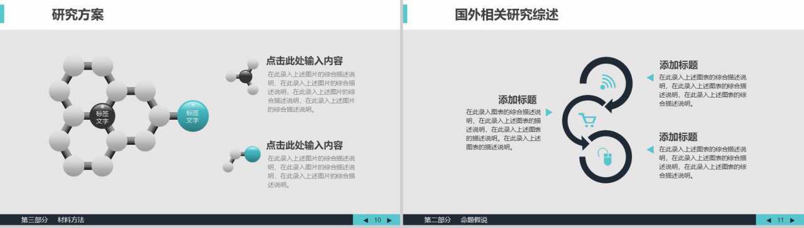Select the lower right 添加标题 heading
This screenshot has height=228, width=804.
coord(678,137)
